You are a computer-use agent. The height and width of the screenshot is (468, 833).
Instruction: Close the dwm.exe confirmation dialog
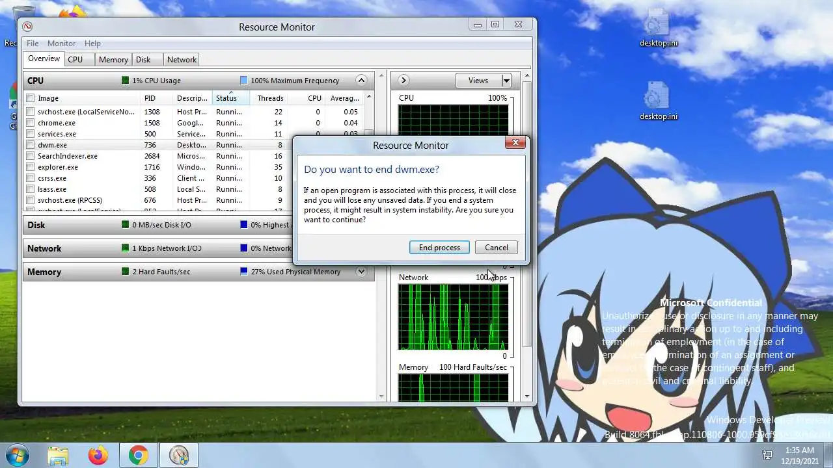(x=515, y=142)
